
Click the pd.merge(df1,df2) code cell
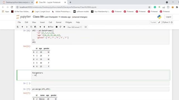click(x=100, y=89)
